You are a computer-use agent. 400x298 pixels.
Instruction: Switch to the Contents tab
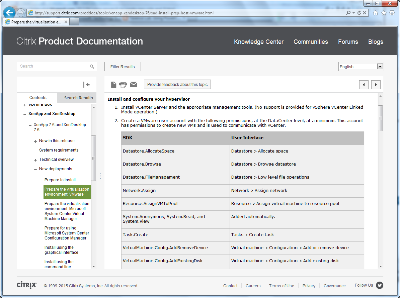tap(38, 97)
